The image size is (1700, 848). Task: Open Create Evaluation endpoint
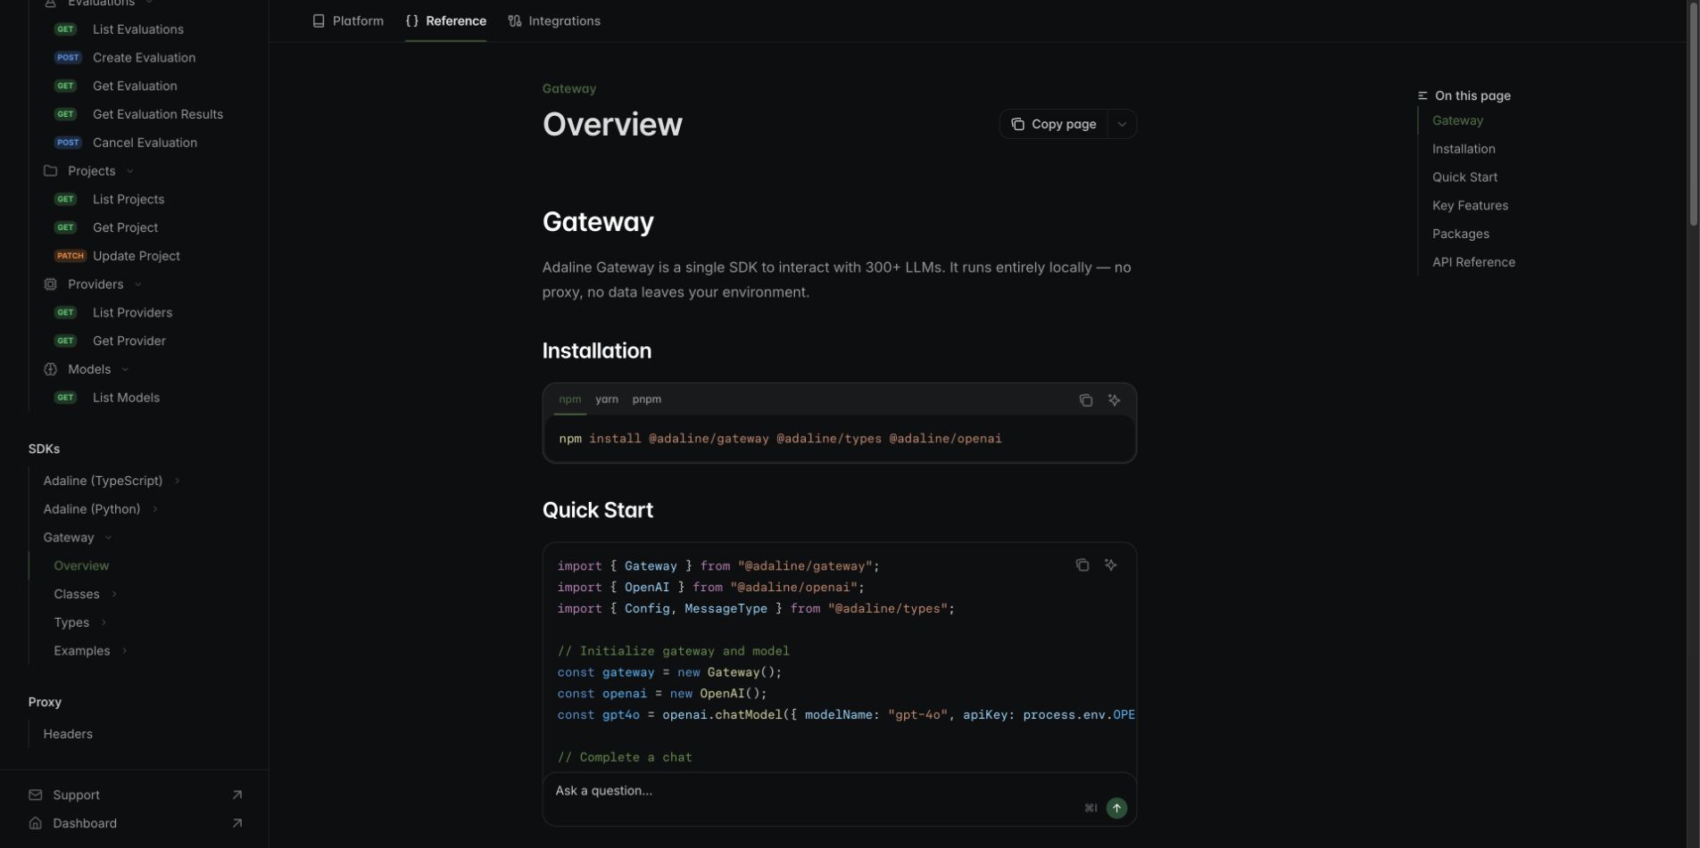pos(144,58)
